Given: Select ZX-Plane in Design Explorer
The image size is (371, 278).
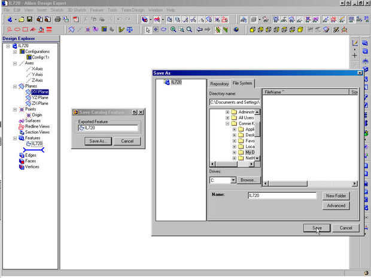Looking at the screenshot, I should (40, 104).
